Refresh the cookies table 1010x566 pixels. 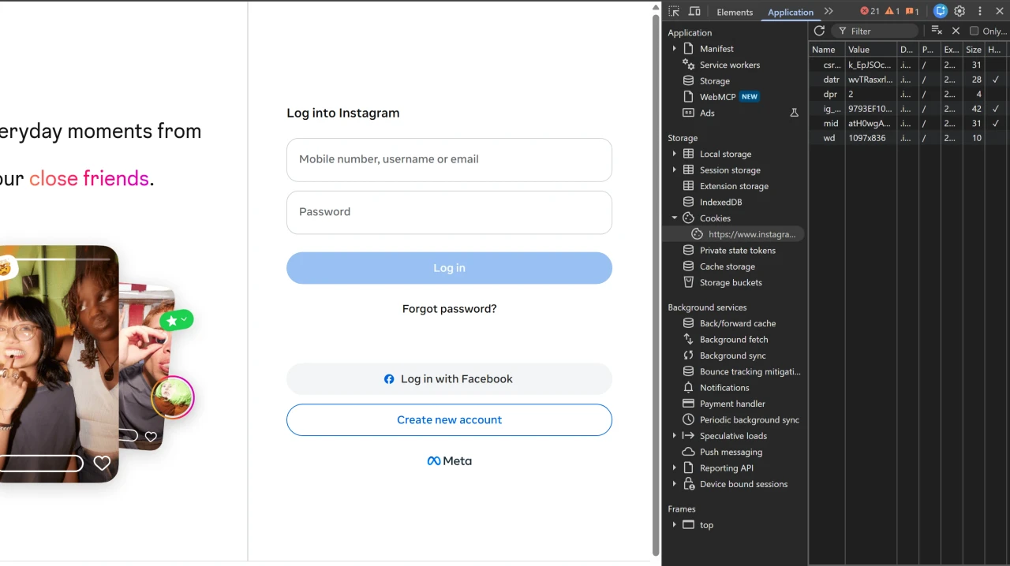[819, 31]
